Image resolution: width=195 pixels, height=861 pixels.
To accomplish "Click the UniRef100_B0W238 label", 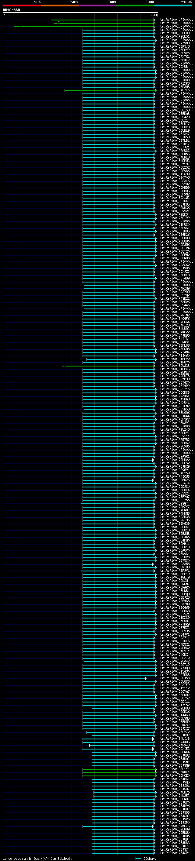I will (175, 366).
